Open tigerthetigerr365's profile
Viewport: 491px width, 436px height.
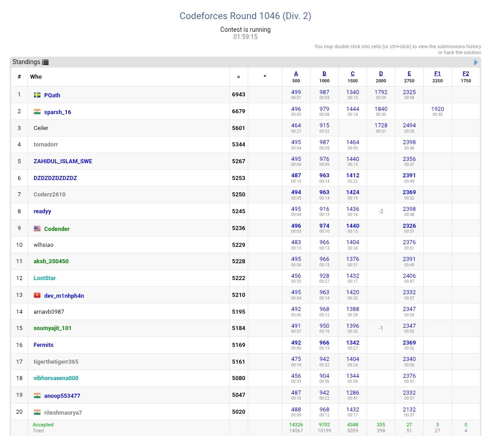click(56, 362)
